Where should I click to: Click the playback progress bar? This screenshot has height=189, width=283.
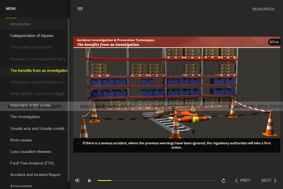[x=157, y=181]
